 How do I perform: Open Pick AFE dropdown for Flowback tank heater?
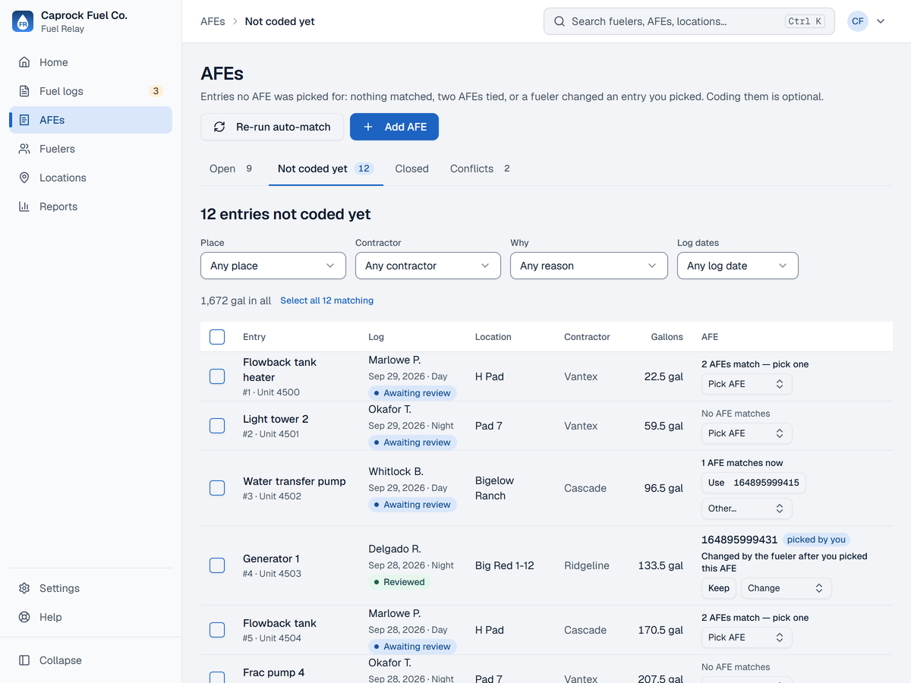(746, 384)
